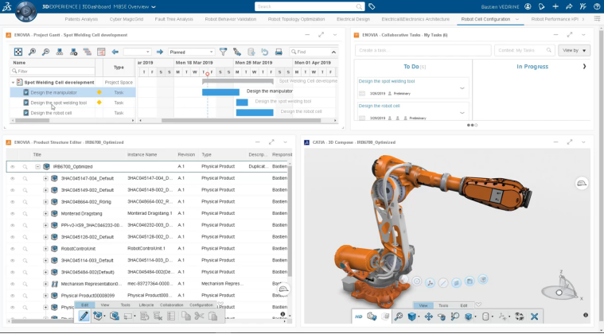The width and height of the screenshot is (604, 334).
Task: Click the Gantt chart horizontal scrollbar
Action: tap(241, 120)
